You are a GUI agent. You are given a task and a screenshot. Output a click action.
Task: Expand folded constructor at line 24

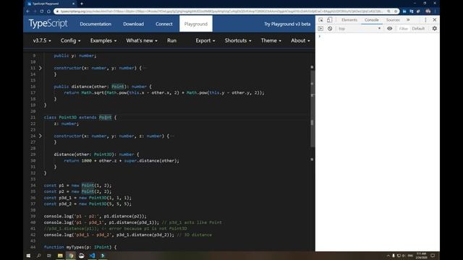pyautogui.click(x=41, y=136)
